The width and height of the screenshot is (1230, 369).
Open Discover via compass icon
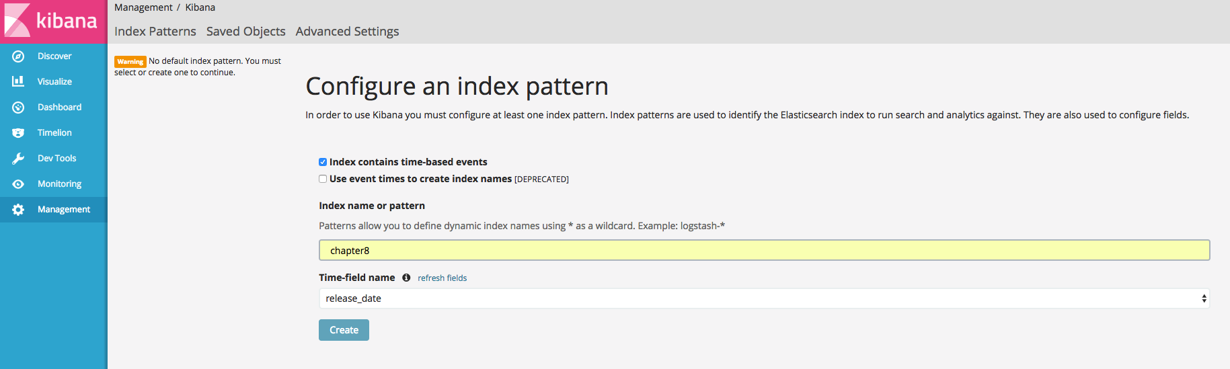tap(18, 56)
